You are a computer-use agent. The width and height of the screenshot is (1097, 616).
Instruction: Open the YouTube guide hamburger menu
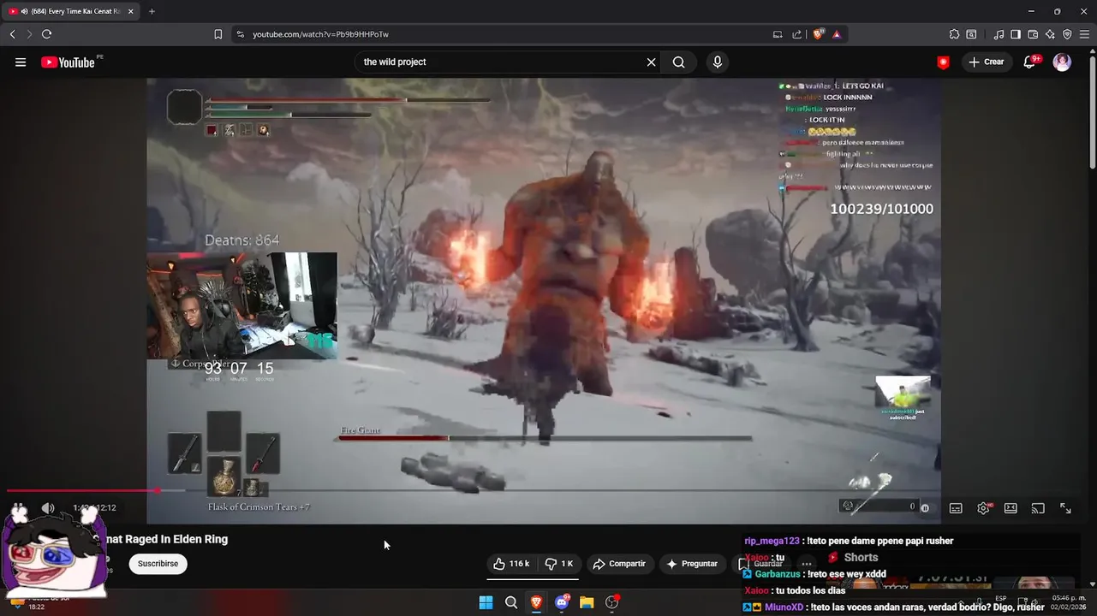pyautogui.click(x=21, y=62)
